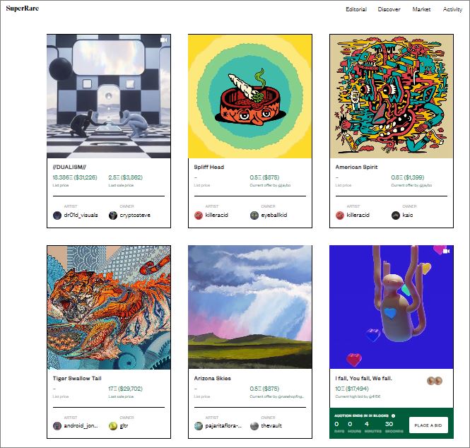Viewport: 470px width, 448px height.
Task: Click the thevault owner avatar icon
Action: 254,426
